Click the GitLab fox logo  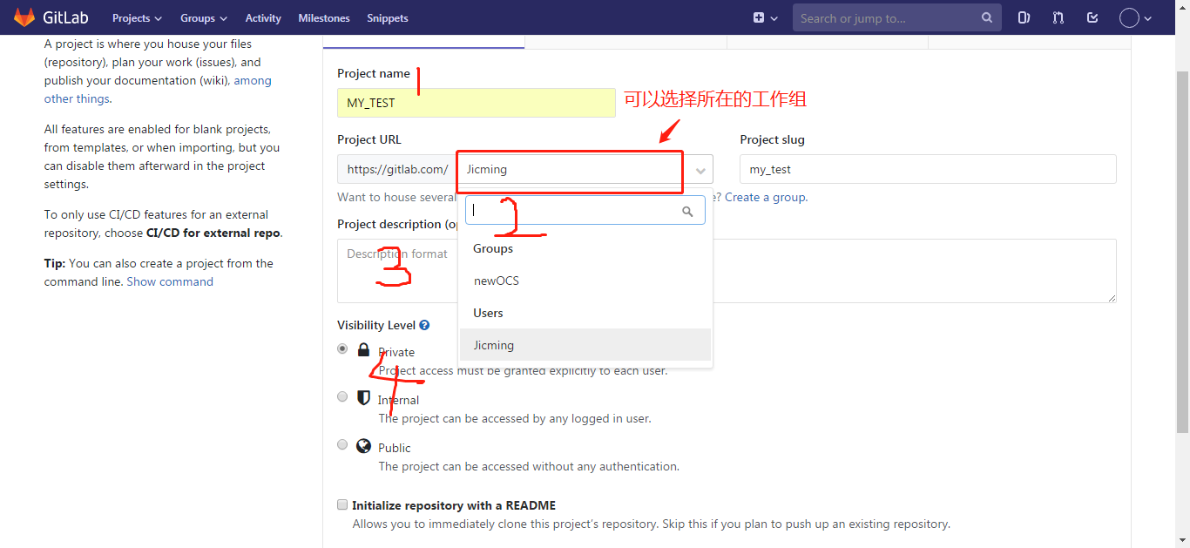(25, 17)
